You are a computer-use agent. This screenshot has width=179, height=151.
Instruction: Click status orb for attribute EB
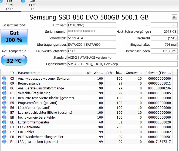[x=4, y=137]
